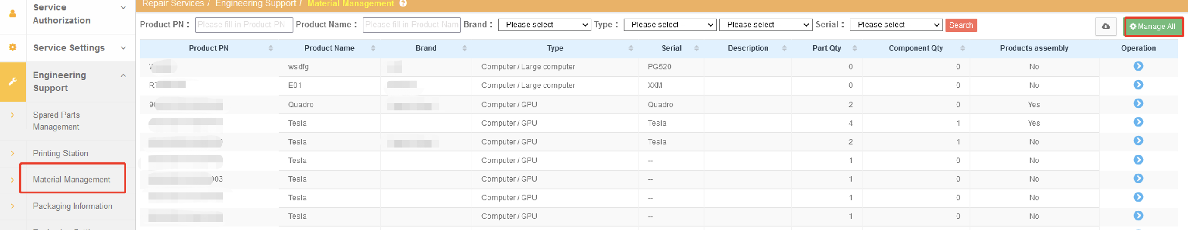Expand the Service Authorization menu chevron
This screenshot has width=1188, height=230.
click(x=123, y=7)
